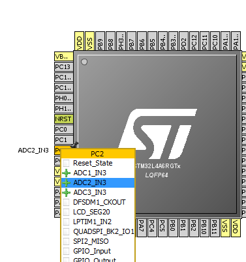Choose the highlighted ADC2_IN3 entry
Screen dimensions: 246x262
tap(98, 182)
